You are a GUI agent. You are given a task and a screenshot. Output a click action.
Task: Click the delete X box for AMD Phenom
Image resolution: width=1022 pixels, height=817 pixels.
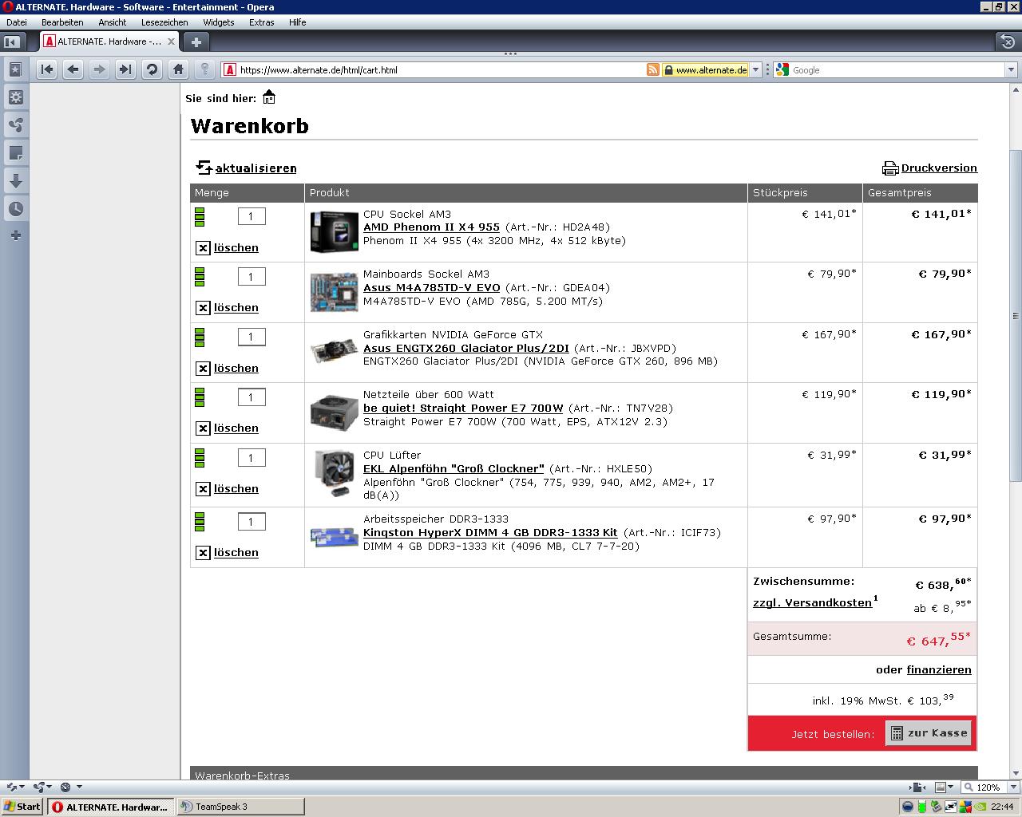pyautogui.click(x=203, y=248)
